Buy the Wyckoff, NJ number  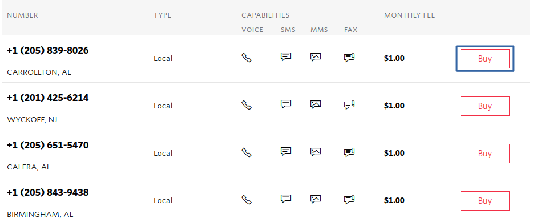pos(484,106)
